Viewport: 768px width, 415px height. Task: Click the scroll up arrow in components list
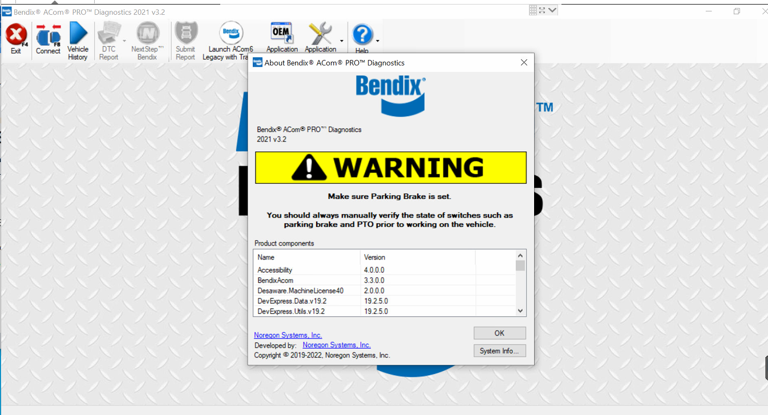pos(520,255)
